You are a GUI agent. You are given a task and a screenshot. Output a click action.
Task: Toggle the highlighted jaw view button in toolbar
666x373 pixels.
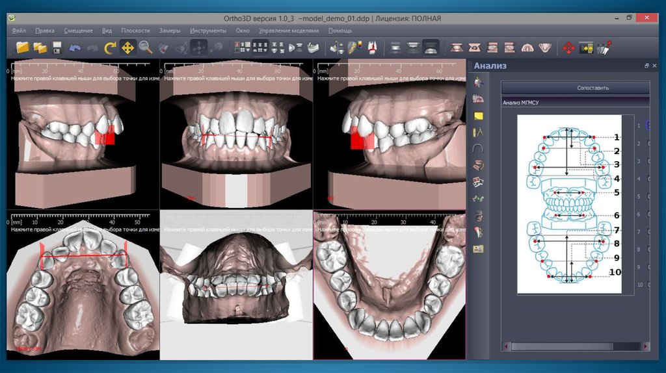[430, 47]
